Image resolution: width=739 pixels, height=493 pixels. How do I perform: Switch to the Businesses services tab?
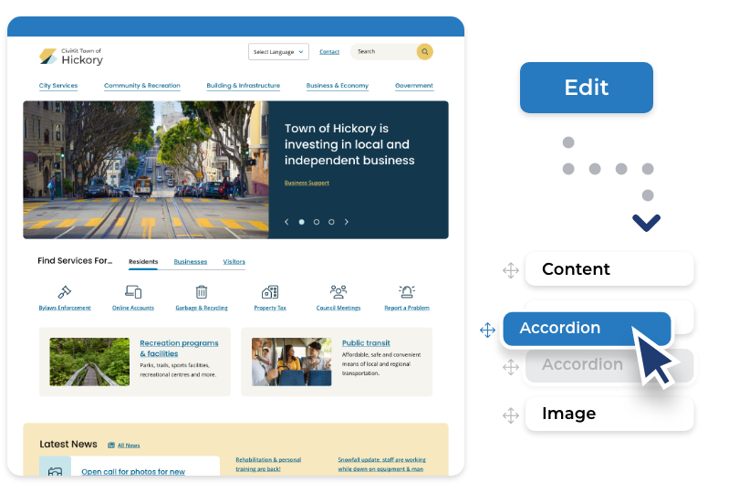click(x=191, y=262)
